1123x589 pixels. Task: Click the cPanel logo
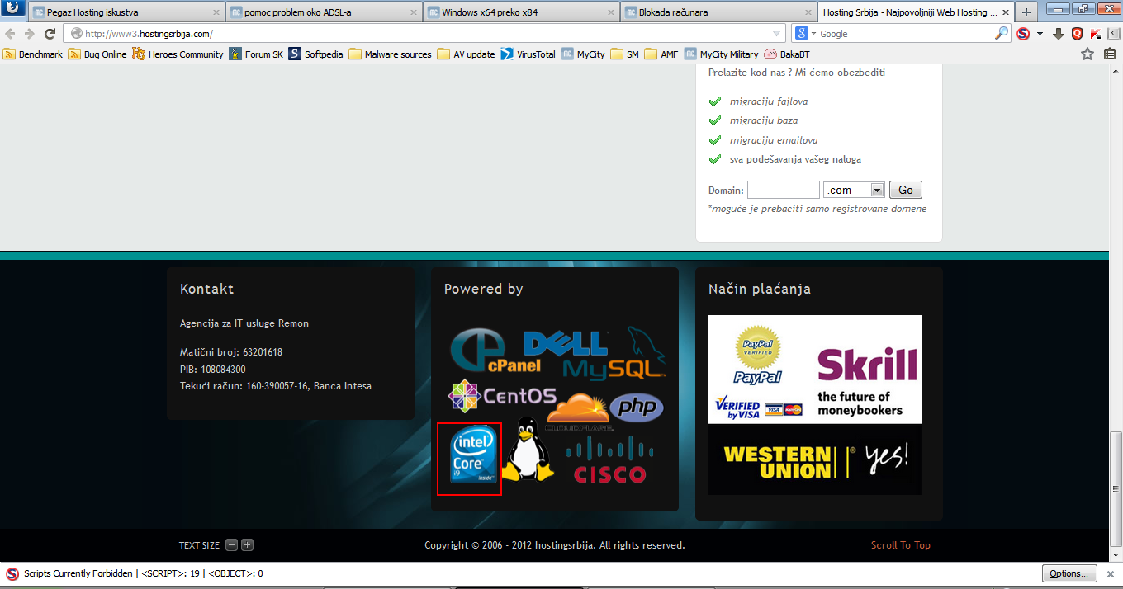click(x=495, y=351)
